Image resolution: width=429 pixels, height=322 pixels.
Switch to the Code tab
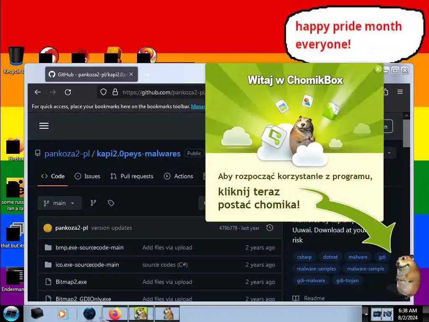pyautogui.click(x=53, y=176)
